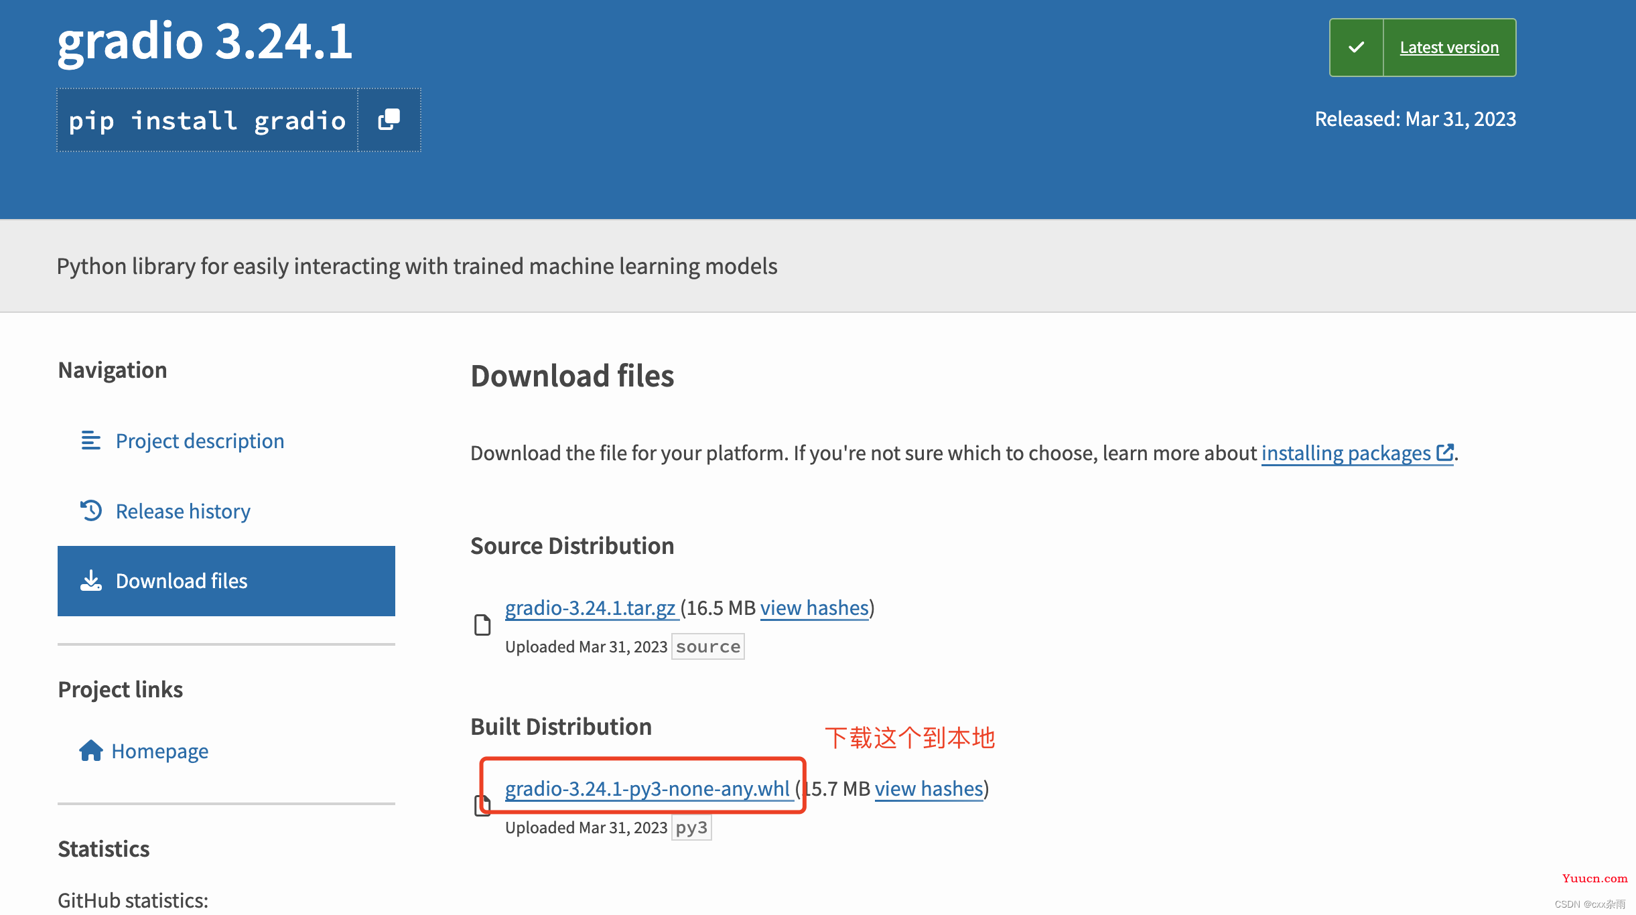
Task: Open Release history navigation item
Action: pyautogui.click(x=183, y=511)
